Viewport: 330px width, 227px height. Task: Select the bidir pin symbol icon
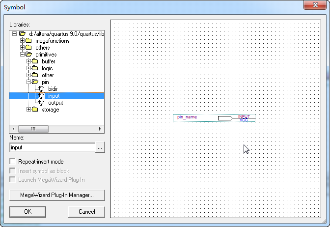41,89
